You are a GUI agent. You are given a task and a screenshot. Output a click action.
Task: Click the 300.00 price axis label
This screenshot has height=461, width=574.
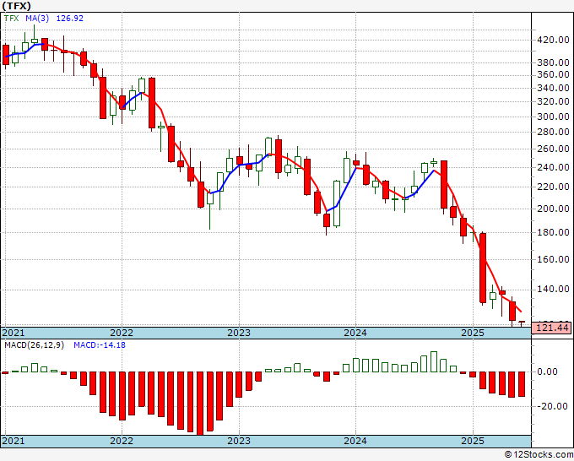553,117
